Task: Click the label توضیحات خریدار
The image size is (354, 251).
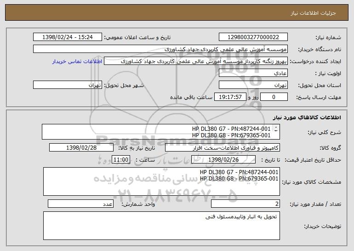Action: click(322, 226)
